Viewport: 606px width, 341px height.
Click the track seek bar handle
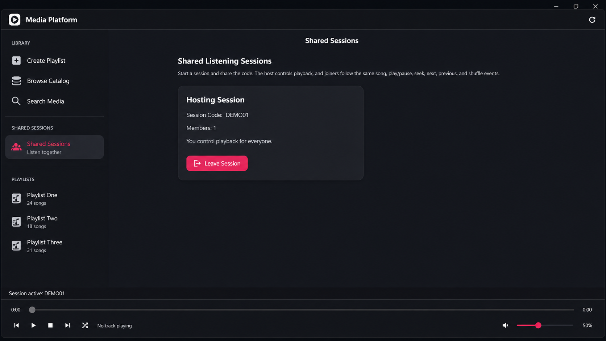(32, 310)
